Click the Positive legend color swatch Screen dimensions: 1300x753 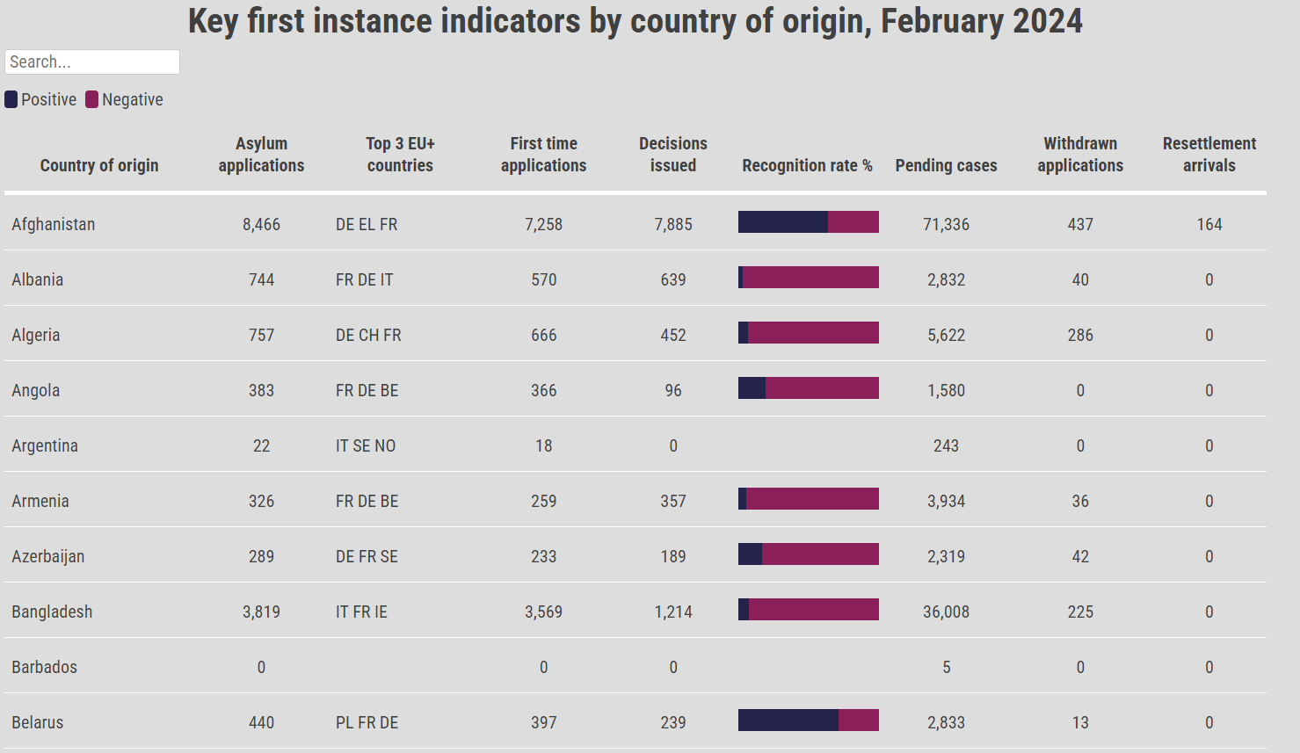11,99
